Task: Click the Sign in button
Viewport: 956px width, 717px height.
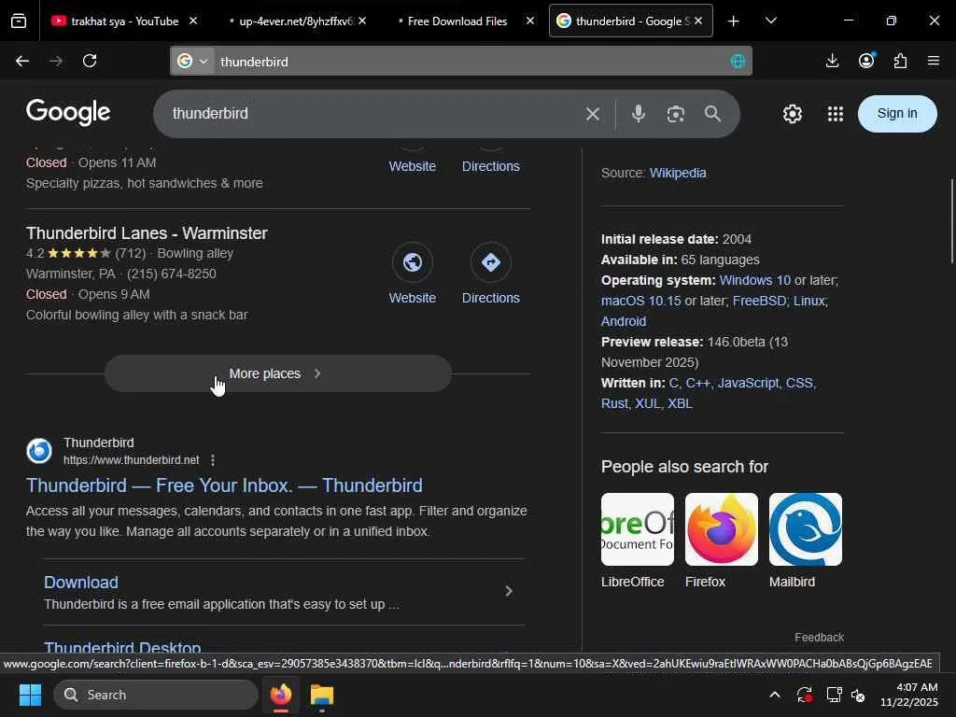Action: click(897, 113)
